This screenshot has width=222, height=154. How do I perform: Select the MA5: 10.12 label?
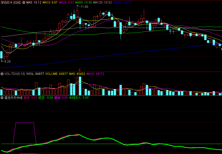coord(34,3)
